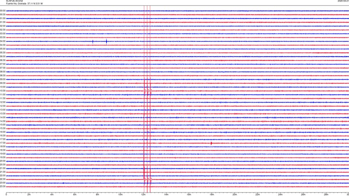Click the 8m axis label
The height and width of the screenshot is (196, 349).
click(97, 195)
